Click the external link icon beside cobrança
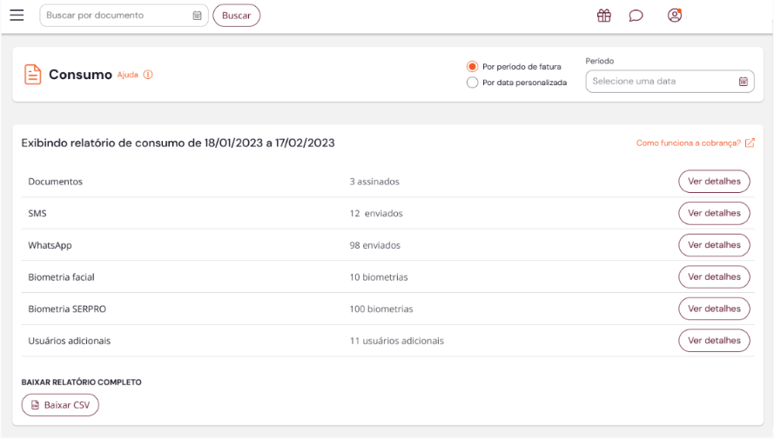 750,143
